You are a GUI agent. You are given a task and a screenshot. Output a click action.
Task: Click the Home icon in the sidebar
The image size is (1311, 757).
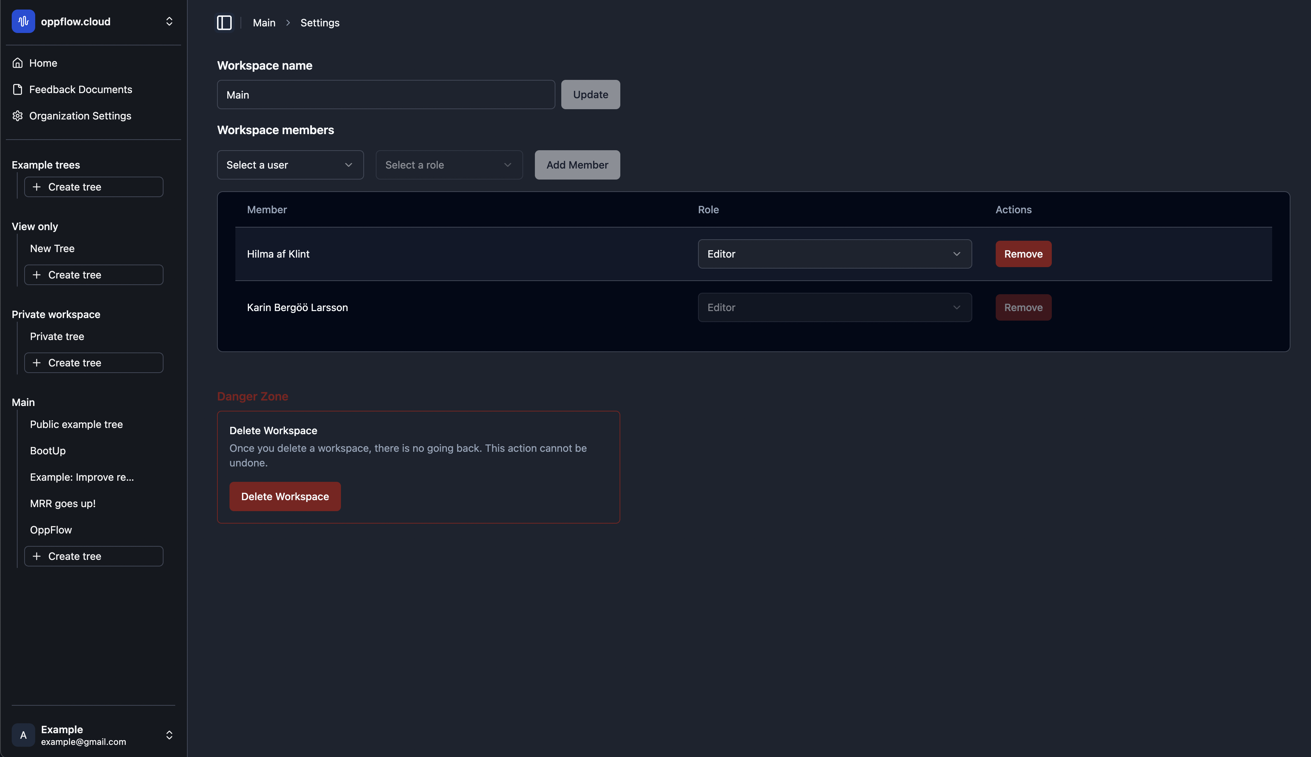click(x=17, y=62)
